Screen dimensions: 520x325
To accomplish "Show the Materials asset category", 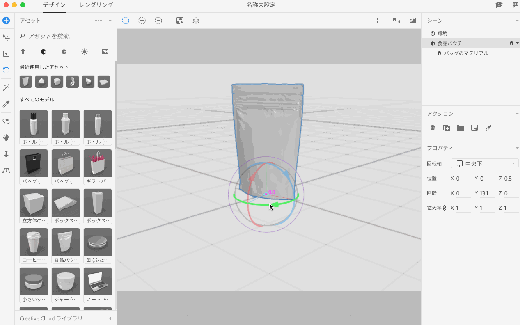I will click(64, 52).
